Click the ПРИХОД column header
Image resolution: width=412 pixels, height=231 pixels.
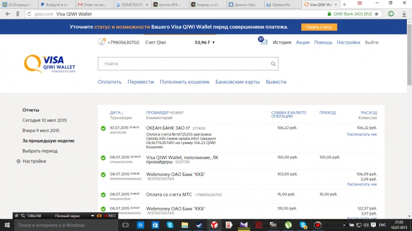pos(328,113)
